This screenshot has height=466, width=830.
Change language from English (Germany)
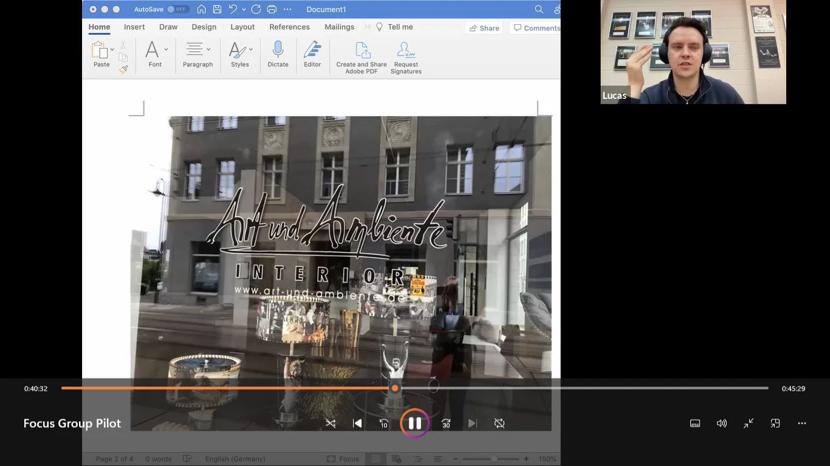click(235, 459)
